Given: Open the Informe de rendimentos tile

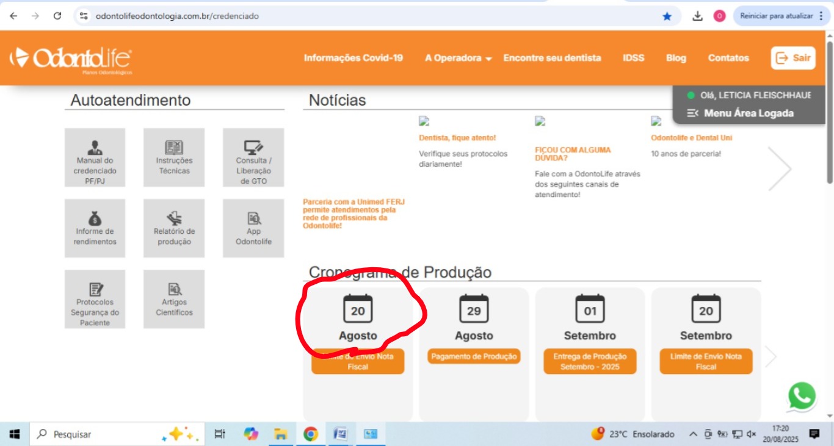Looking at the screenshot, I should pyautogui.click(x=95, y=228).
